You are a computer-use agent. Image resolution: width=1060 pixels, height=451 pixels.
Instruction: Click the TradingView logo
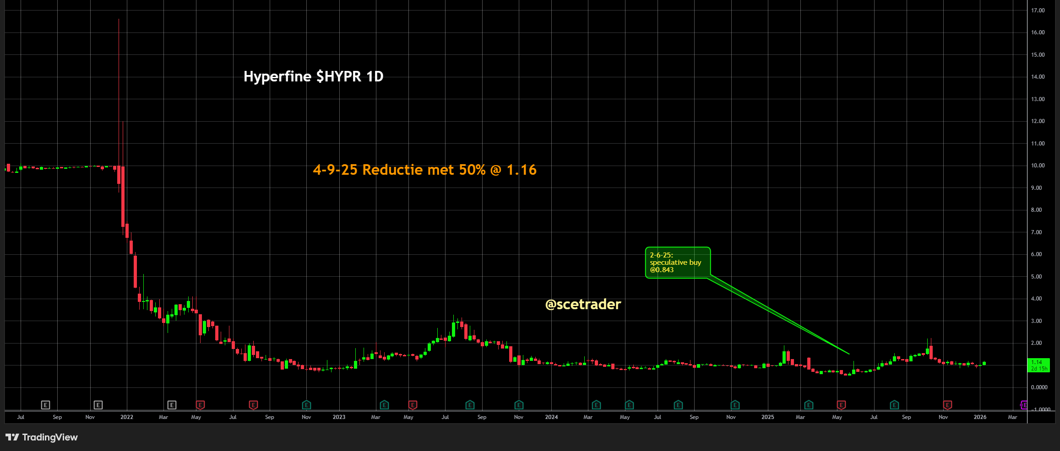pos(42,437)
